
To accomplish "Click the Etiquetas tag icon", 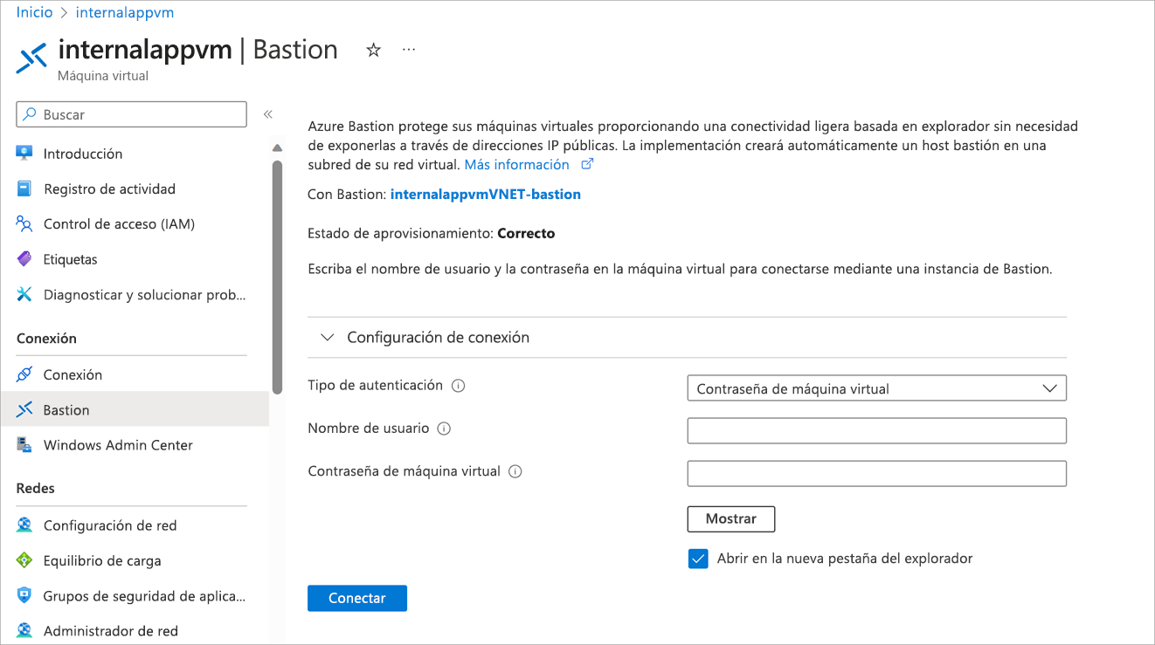I will 24,259.
